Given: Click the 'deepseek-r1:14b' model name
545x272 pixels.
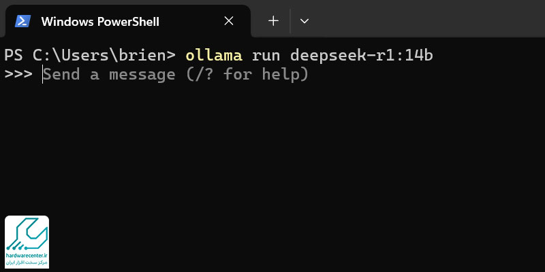Looking at the screenshot, I should pos(362,56).
